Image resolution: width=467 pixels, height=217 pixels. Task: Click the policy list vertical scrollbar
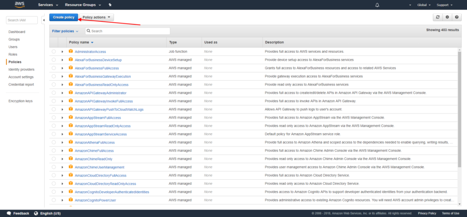(x=460, y=104)
